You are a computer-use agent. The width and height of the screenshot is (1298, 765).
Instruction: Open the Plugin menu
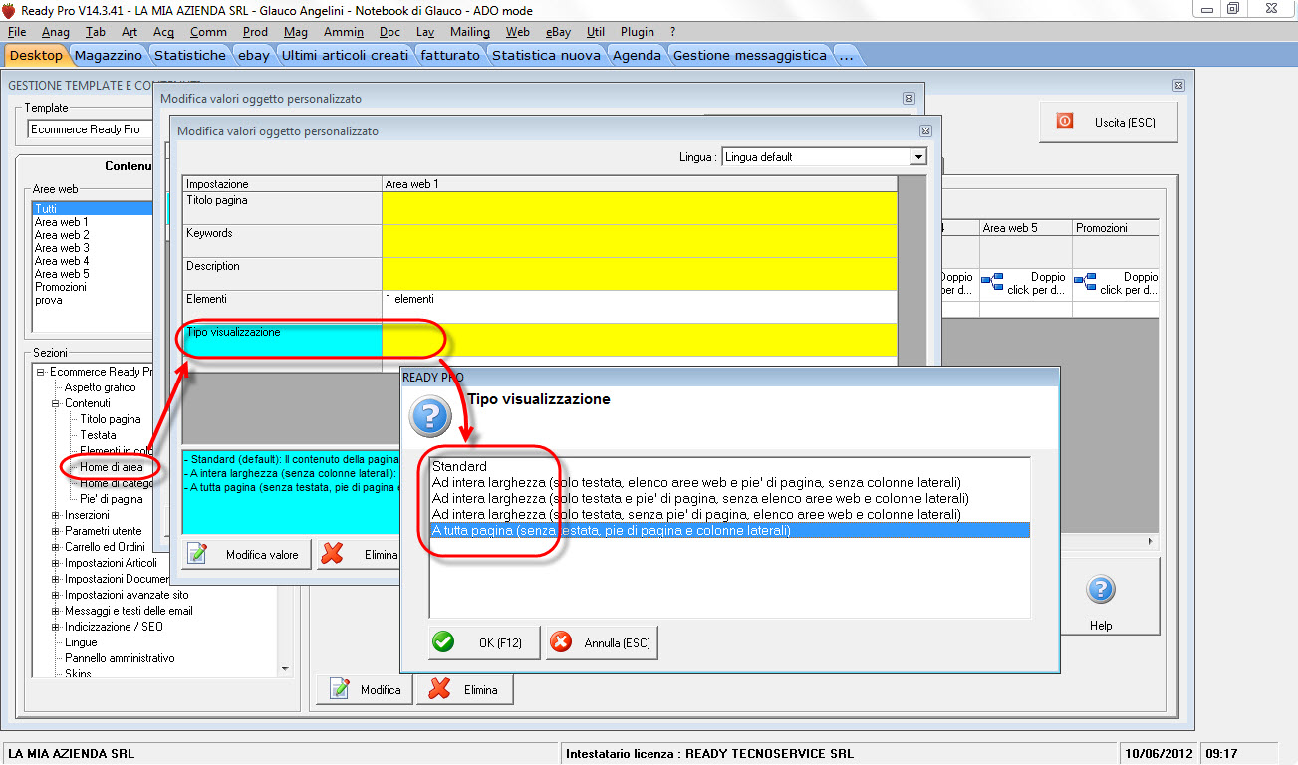point(638,32)
